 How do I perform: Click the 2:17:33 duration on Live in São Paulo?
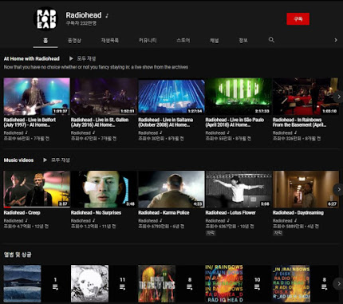click(x=262, y=111)
